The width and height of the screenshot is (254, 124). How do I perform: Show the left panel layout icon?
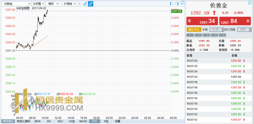[x=172, y=3]
